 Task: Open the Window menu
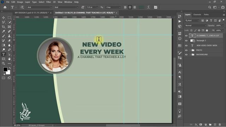pos(68,2)
